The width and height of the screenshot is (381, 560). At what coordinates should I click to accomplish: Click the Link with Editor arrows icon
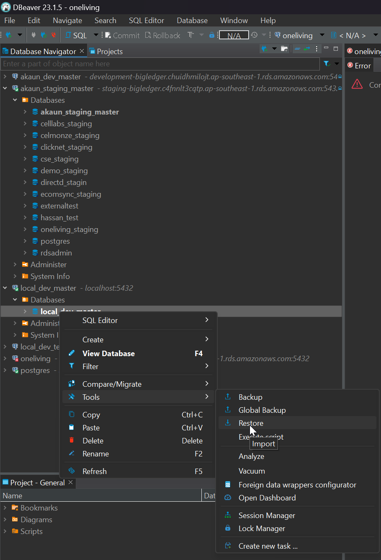pyautogui.click(x=307, y=49)
